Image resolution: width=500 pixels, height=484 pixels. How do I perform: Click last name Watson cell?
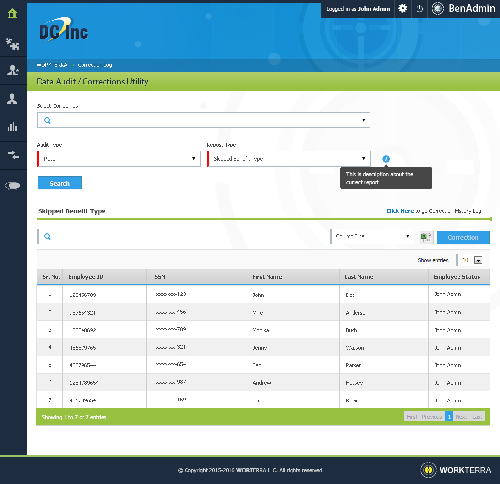pyautogui.click(x=384, y=347)
